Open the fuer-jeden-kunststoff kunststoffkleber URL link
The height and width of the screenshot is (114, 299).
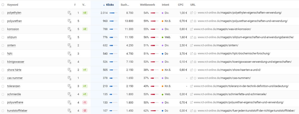[246, 111]
